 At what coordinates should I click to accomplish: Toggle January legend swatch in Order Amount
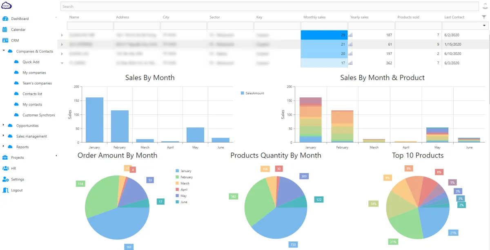[177, 171]
